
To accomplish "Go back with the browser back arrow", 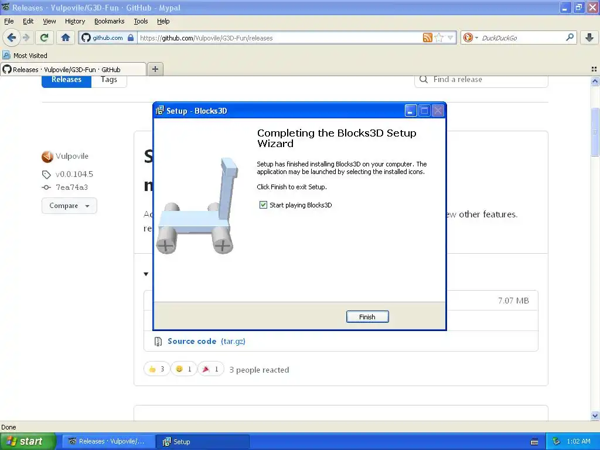I will 12,37.
